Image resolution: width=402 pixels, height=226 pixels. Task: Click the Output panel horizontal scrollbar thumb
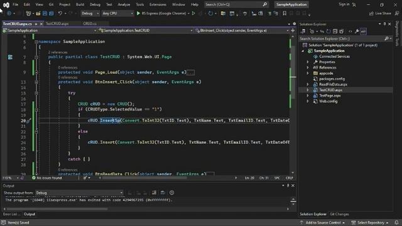(57, 209)
